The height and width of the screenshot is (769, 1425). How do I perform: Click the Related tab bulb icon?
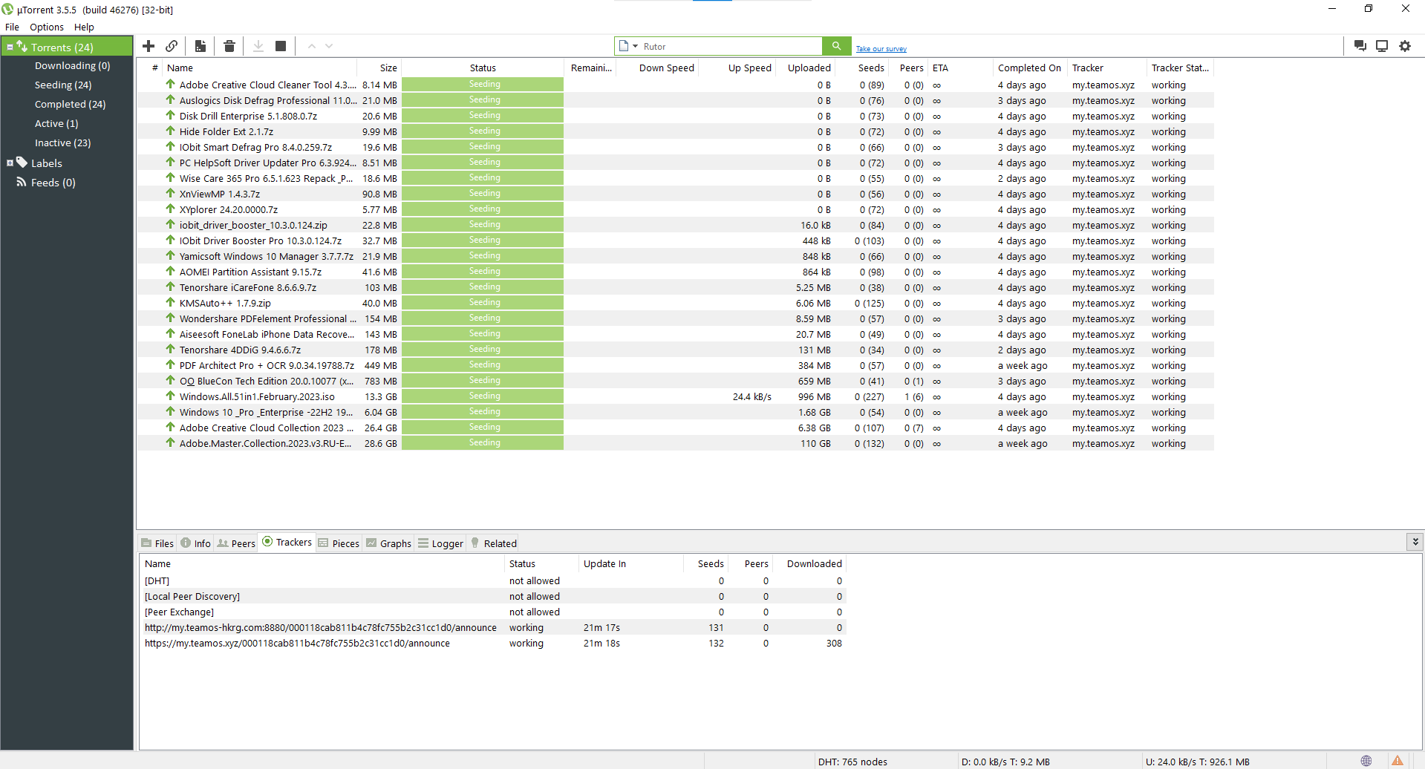click(x=475, y=543)
